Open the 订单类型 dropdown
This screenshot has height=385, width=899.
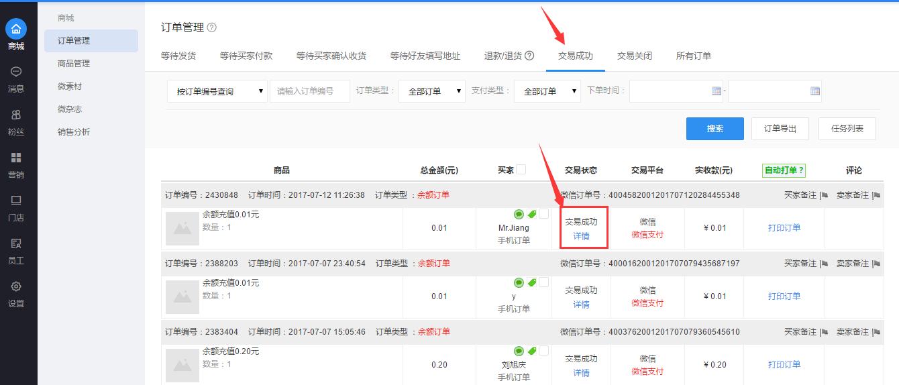[x=431, y=91]
